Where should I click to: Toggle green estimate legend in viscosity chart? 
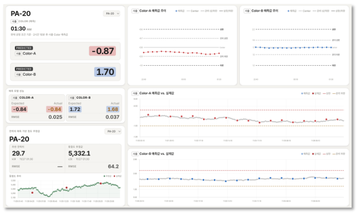(x=108, y=176)
